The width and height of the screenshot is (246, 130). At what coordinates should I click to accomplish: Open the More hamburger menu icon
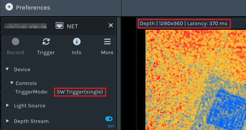107,41
